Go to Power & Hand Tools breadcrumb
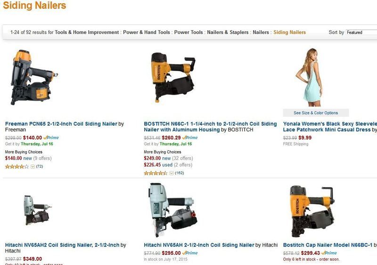377x265 pixels. pos(147,32)
